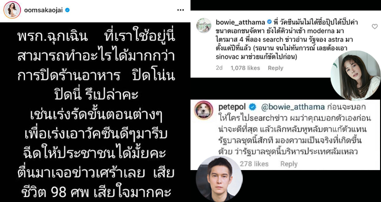381x202 pixels.
Task: Reply to petepol's comment
Action: 289,164
